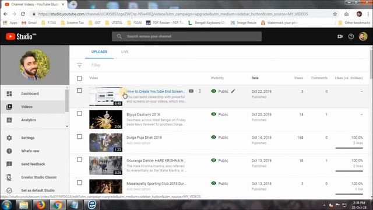373x210 pixels.
Task: Check the Gouranga Dance video
Action: click(79, 159)
